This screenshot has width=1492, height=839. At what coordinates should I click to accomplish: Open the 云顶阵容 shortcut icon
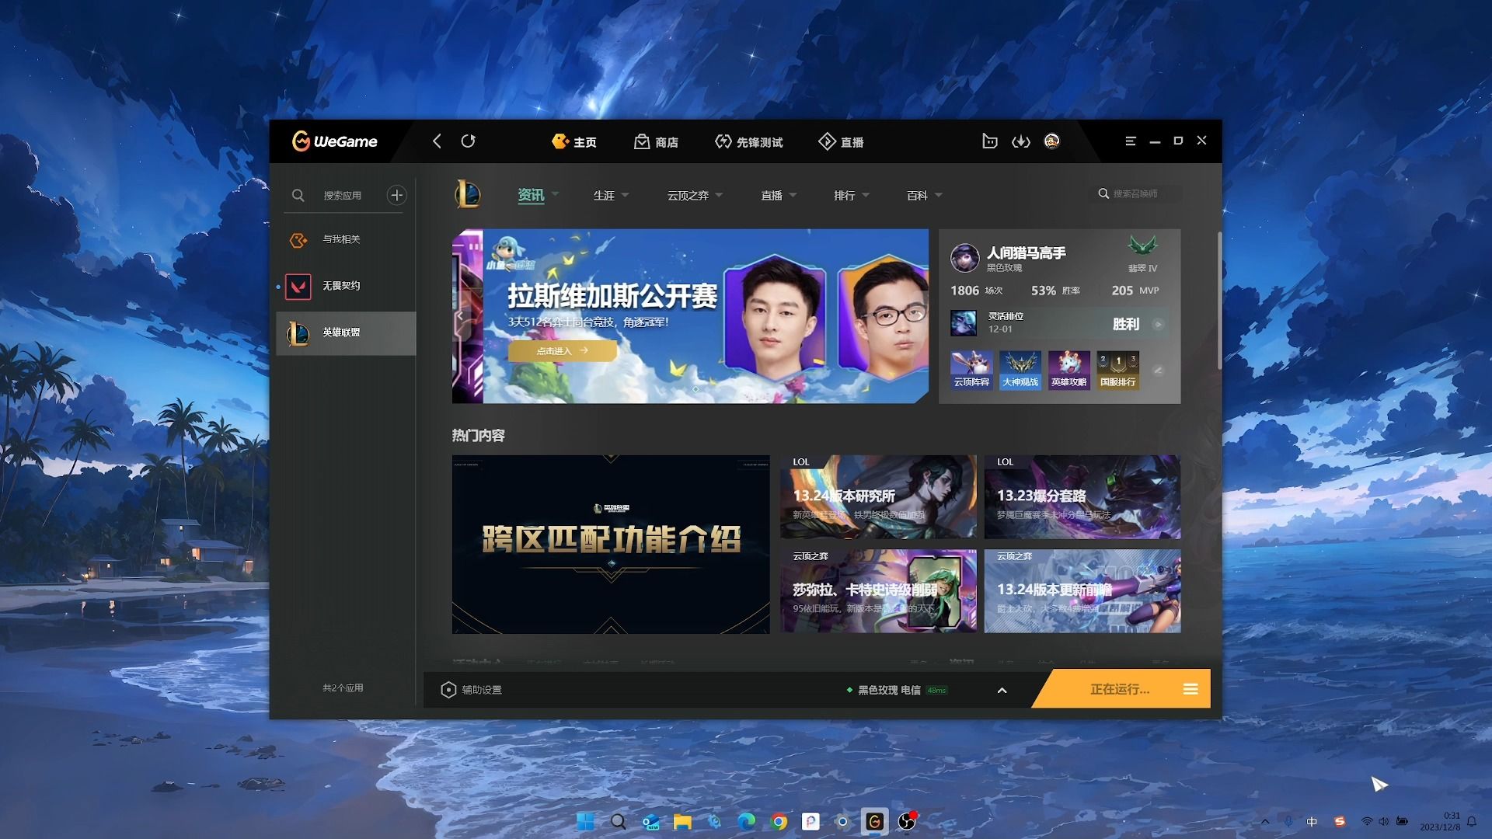(x=971, y=370)
